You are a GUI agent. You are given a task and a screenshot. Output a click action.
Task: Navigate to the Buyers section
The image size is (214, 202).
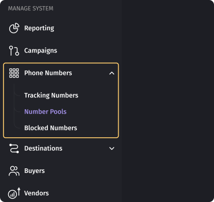tap(35, 171)
